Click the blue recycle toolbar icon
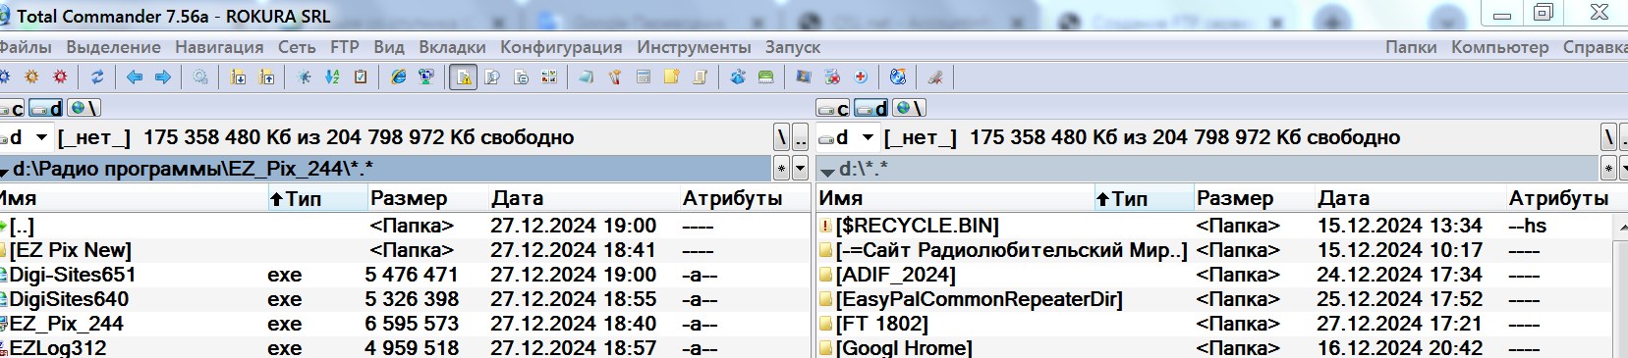 pyautogui.click(x=738, y=77)
